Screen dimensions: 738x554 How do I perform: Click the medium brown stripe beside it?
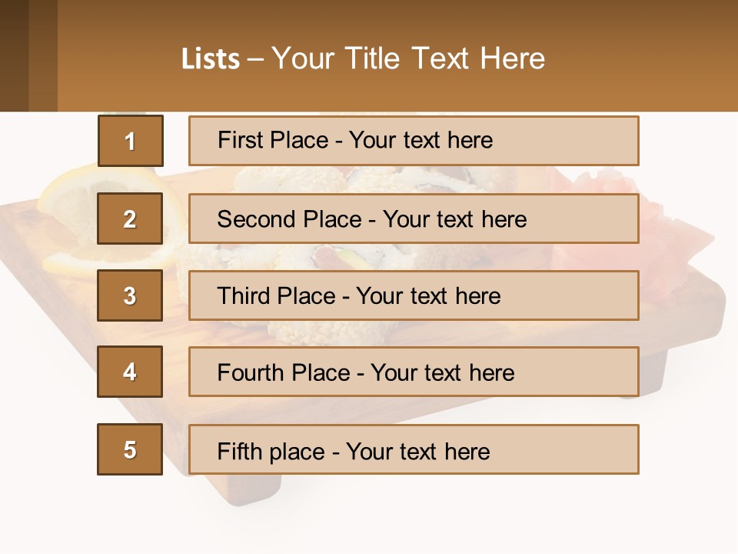click(43, 55)
